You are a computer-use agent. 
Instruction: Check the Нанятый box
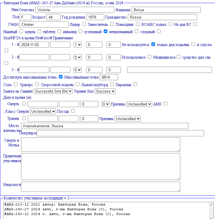point(21,31)
